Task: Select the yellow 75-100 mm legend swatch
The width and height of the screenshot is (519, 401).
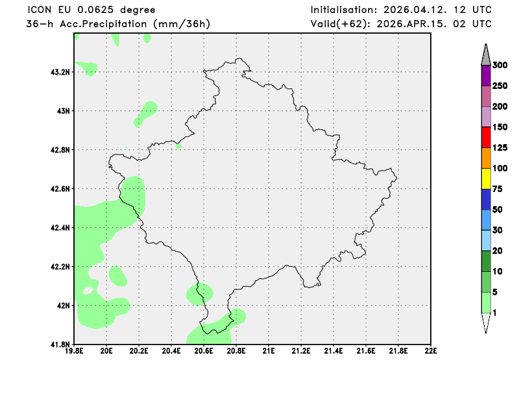Action: click(485, 178)
